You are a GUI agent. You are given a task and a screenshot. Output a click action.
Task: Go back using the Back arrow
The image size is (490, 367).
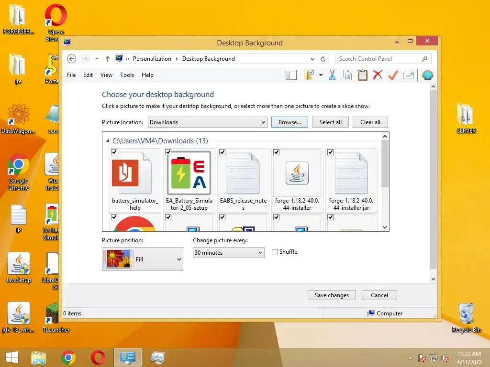pos(72,59)
